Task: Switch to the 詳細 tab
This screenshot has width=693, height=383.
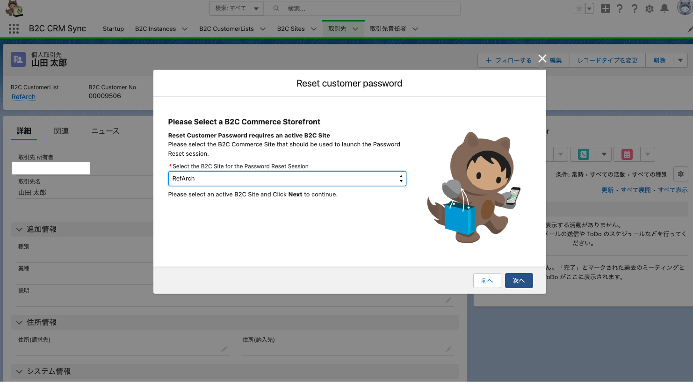Action: (x=24, y=131)
